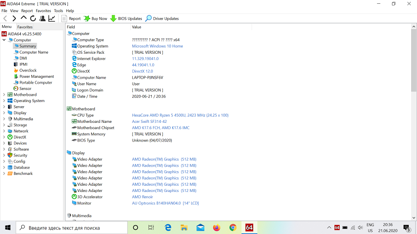The height and width of the screenshot is (234, 417).
Task: Open the DirectX 12.0 link
Action: [x=143, y=71]
